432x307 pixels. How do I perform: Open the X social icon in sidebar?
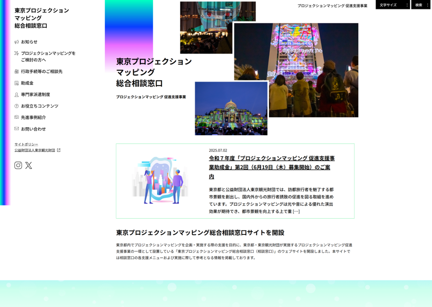29,165
